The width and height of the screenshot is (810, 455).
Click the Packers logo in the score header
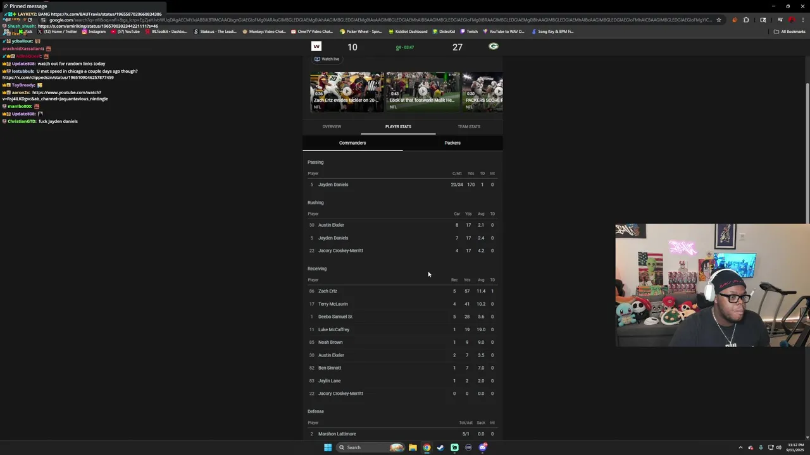494,46
